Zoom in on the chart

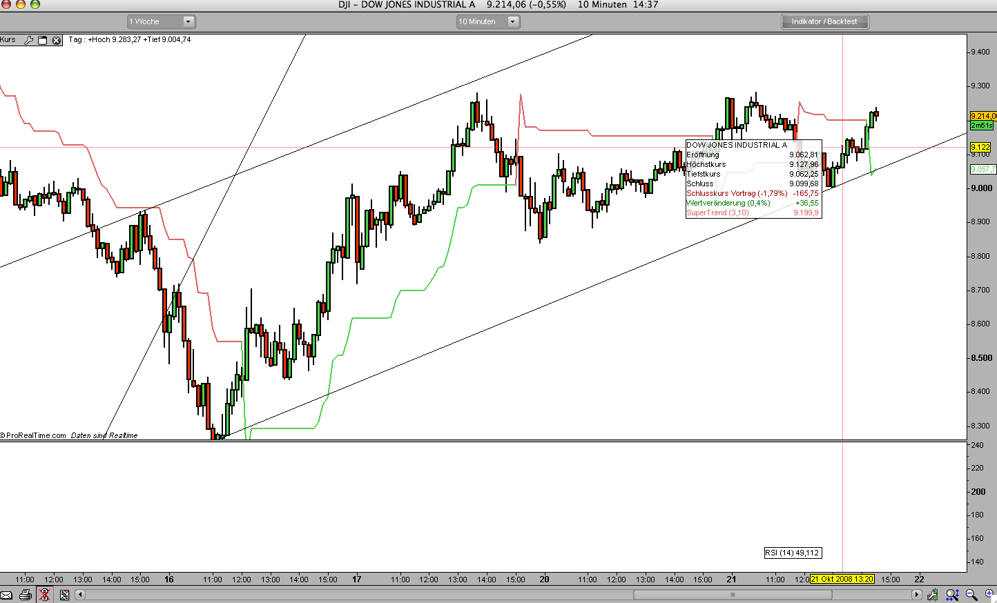point(989,595)
